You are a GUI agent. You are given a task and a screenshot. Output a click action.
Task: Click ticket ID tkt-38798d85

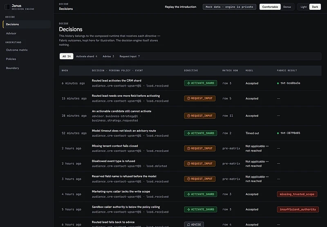tap(290, 133)
